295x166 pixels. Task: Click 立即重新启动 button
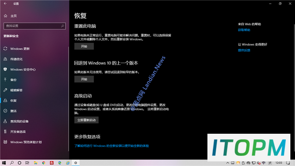click(x=86, y=120)
